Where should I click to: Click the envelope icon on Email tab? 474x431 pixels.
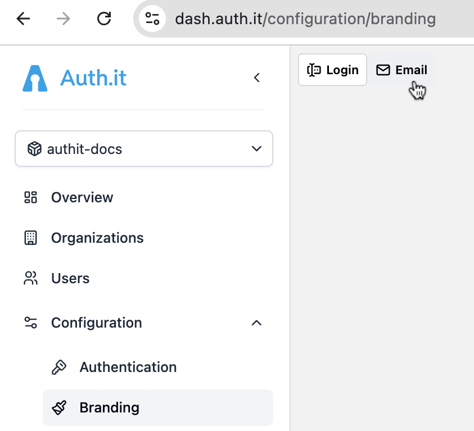383,70
